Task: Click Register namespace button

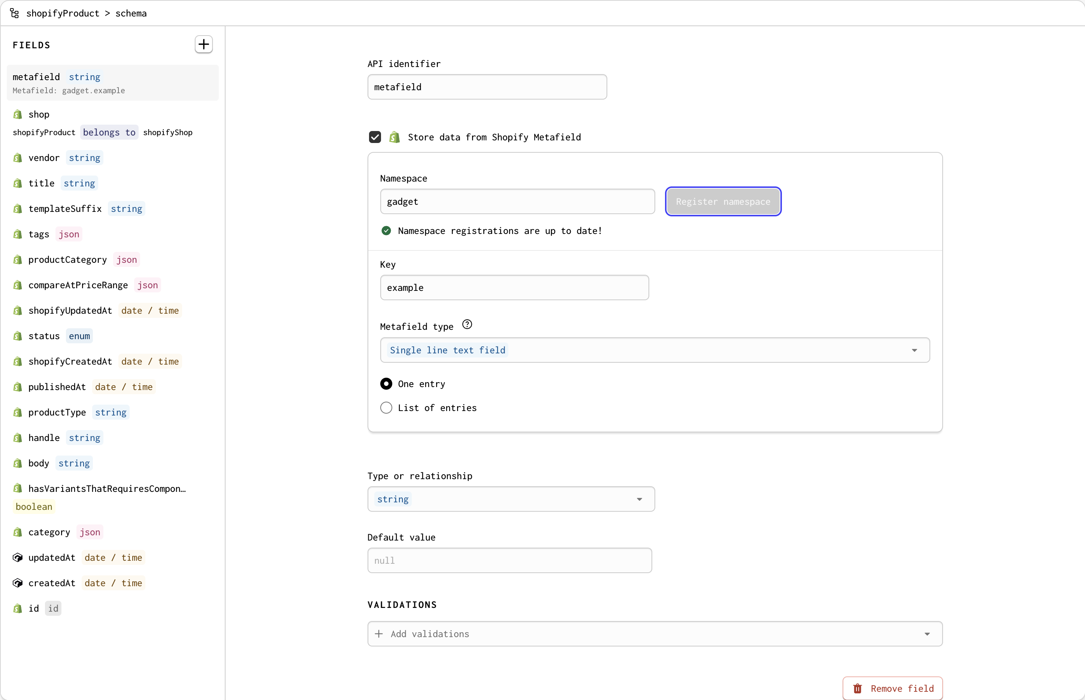Action: coord(723,201)
